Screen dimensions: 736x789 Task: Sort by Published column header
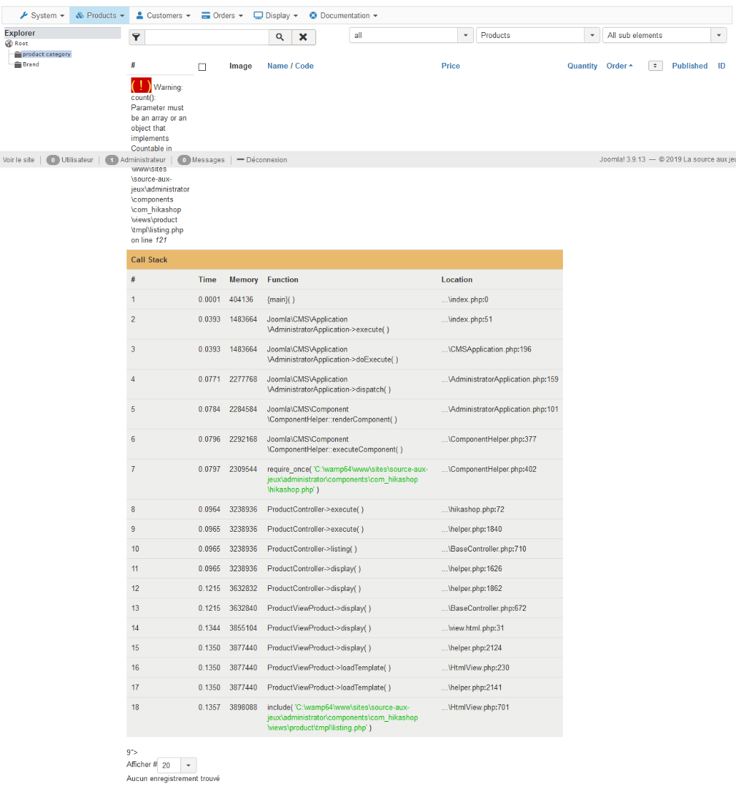tap(690, 66)
